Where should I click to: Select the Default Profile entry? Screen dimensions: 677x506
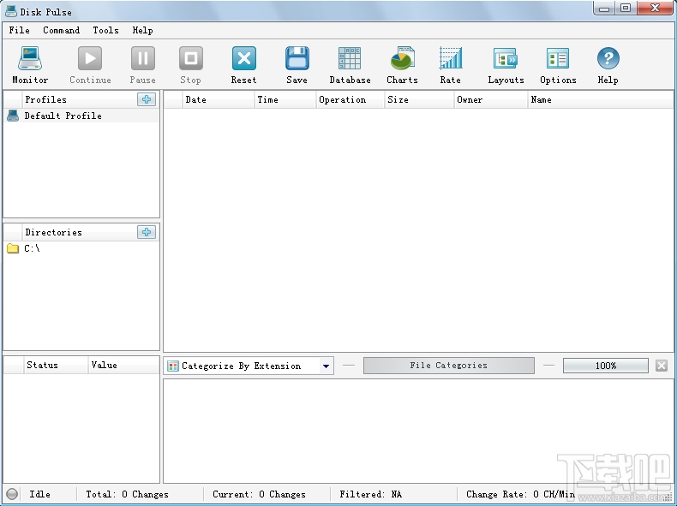81,116
